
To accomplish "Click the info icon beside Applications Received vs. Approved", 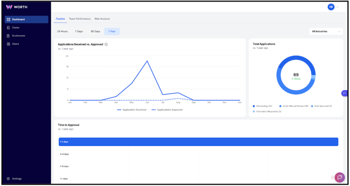I will pyautogui.click(x=106, y=44).
